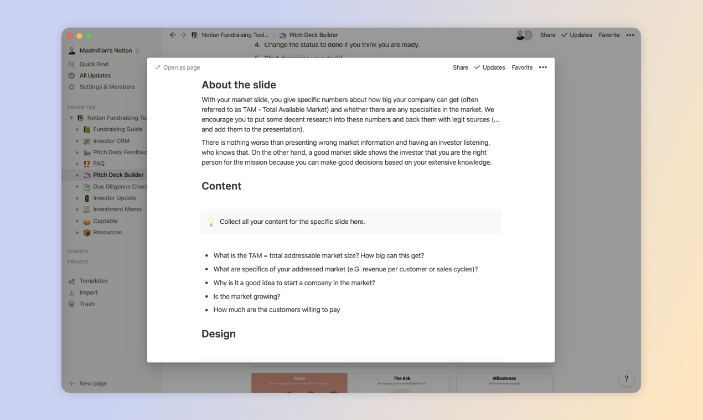The width and height of the screenshot is (703, 420).
Task: Expand the FAQ sidebar item
Action: 77,164
